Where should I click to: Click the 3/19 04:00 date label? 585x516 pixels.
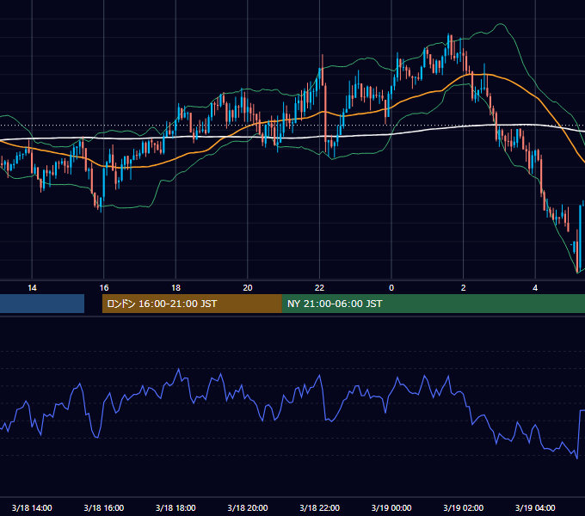(x=535, y=507)
